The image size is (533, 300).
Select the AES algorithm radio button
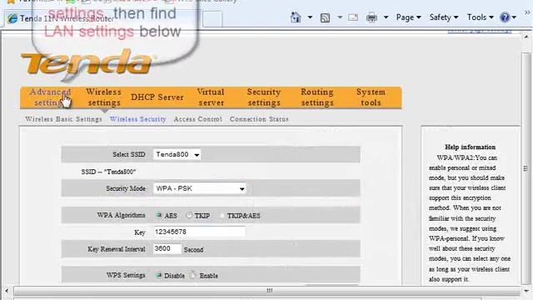point(159,215)
